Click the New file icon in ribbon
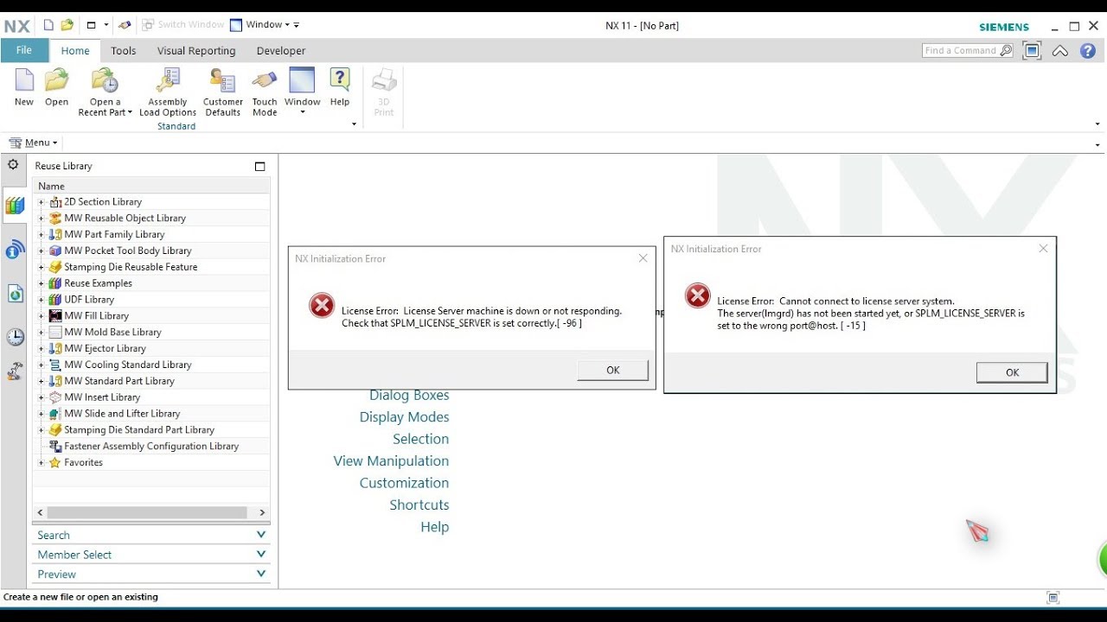 [24, 81]
